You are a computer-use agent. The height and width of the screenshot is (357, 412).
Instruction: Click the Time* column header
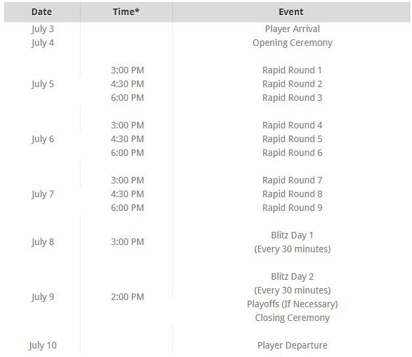(x=127, y=12)
